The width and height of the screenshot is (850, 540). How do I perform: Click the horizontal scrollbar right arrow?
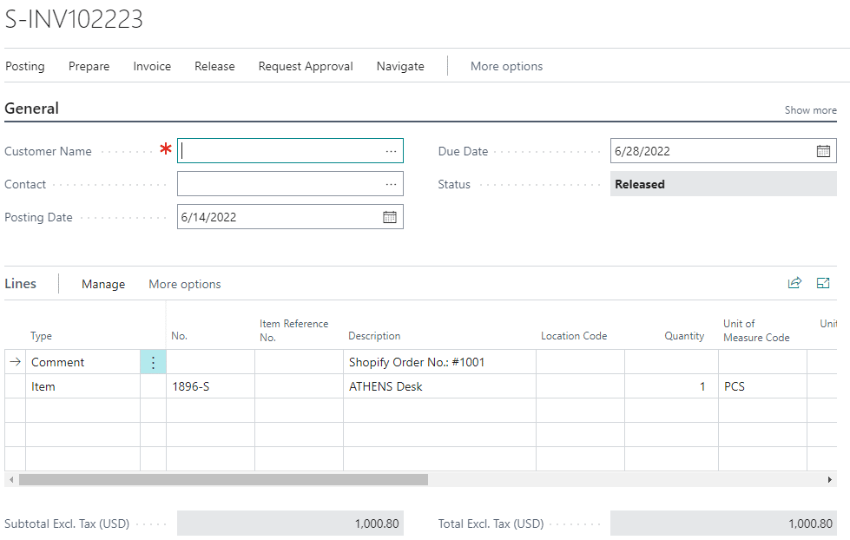(x=829, y=480)
